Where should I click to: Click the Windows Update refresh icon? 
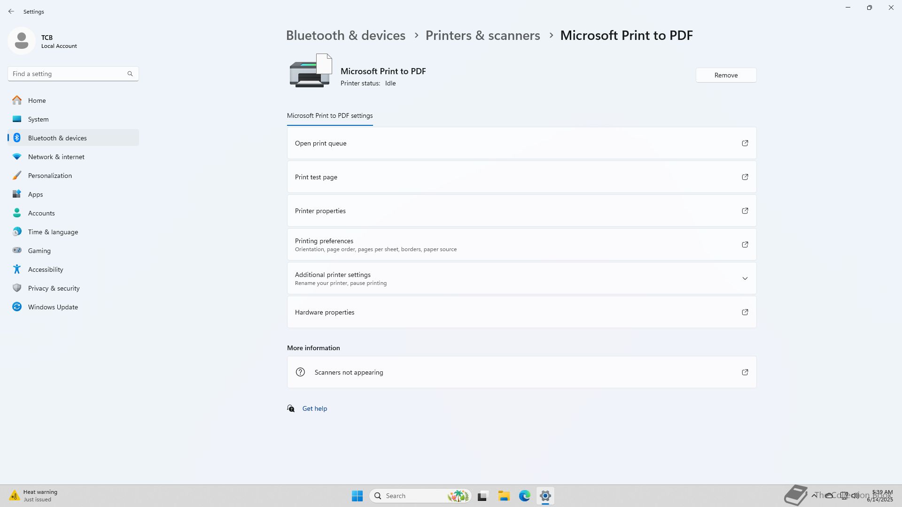tap(17, 307)
